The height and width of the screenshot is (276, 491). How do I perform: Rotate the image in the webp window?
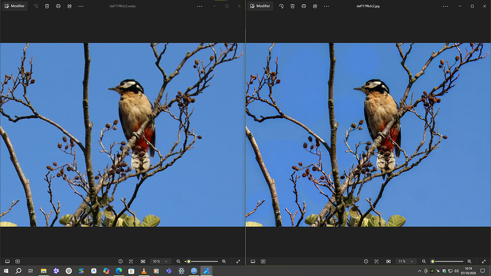pos(36,6)
